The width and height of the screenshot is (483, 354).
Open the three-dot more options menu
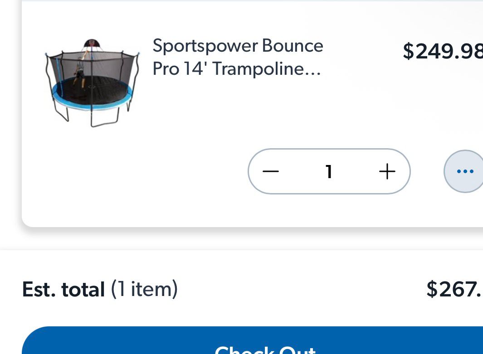tap(465, 171)
